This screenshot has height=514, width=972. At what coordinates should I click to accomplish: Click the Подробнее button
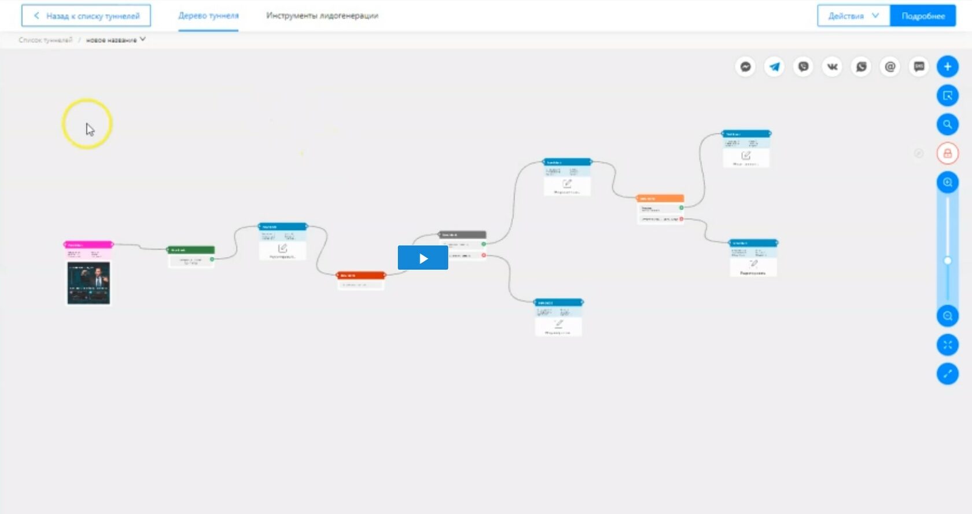coord(923,16)
